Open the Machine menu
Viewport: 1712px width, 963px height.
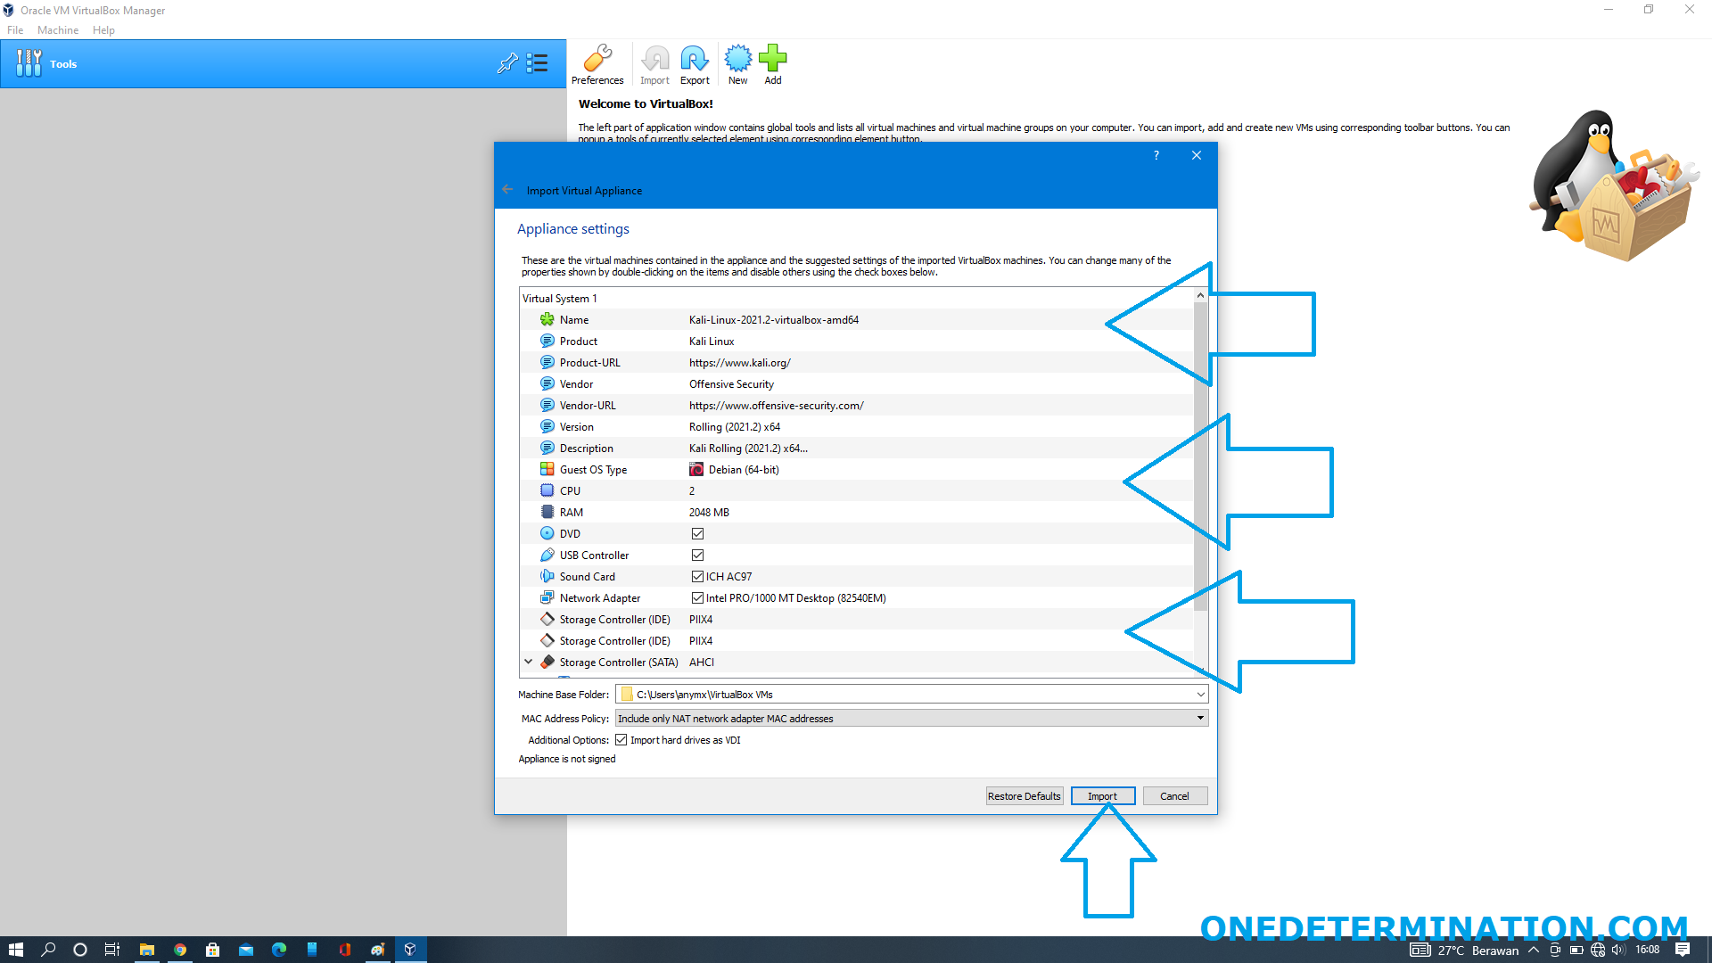coord(58,29)
